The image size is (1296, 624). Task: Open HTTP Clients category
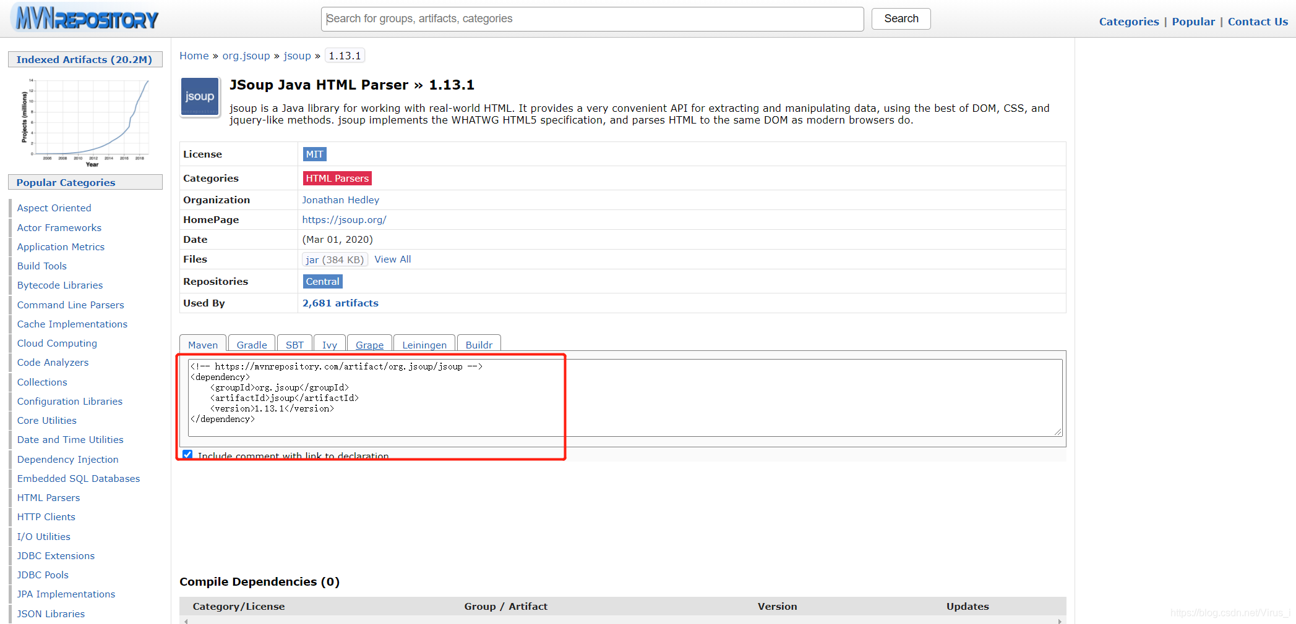click(x=46, y=517)
